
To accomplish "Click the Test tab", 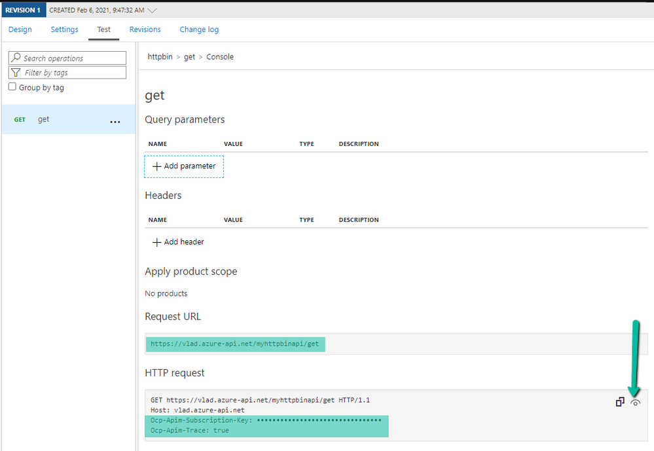I will (103, 29).
